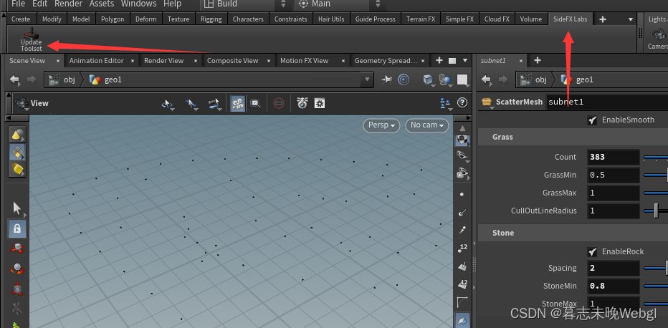Select the Objects selection mode icon
Screen dimensions: 668x328
pyautogui.click(x=16, y=135)
